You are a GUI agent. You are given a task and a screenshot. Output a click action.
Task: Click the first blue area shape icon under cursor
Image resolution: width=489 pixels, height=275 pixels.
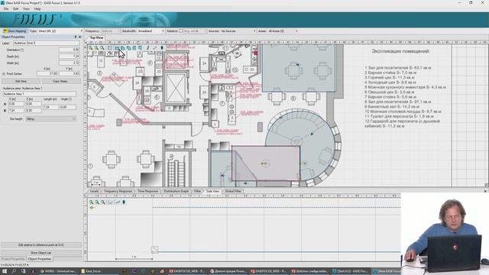click(x=117, y=48)
